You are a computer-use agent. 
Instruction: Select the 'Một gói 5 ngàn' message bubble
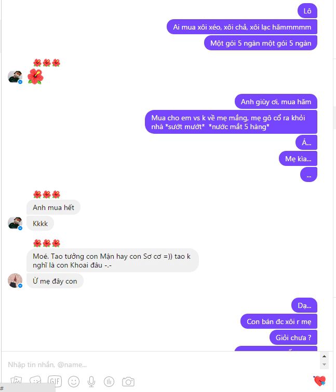[260, 43]
